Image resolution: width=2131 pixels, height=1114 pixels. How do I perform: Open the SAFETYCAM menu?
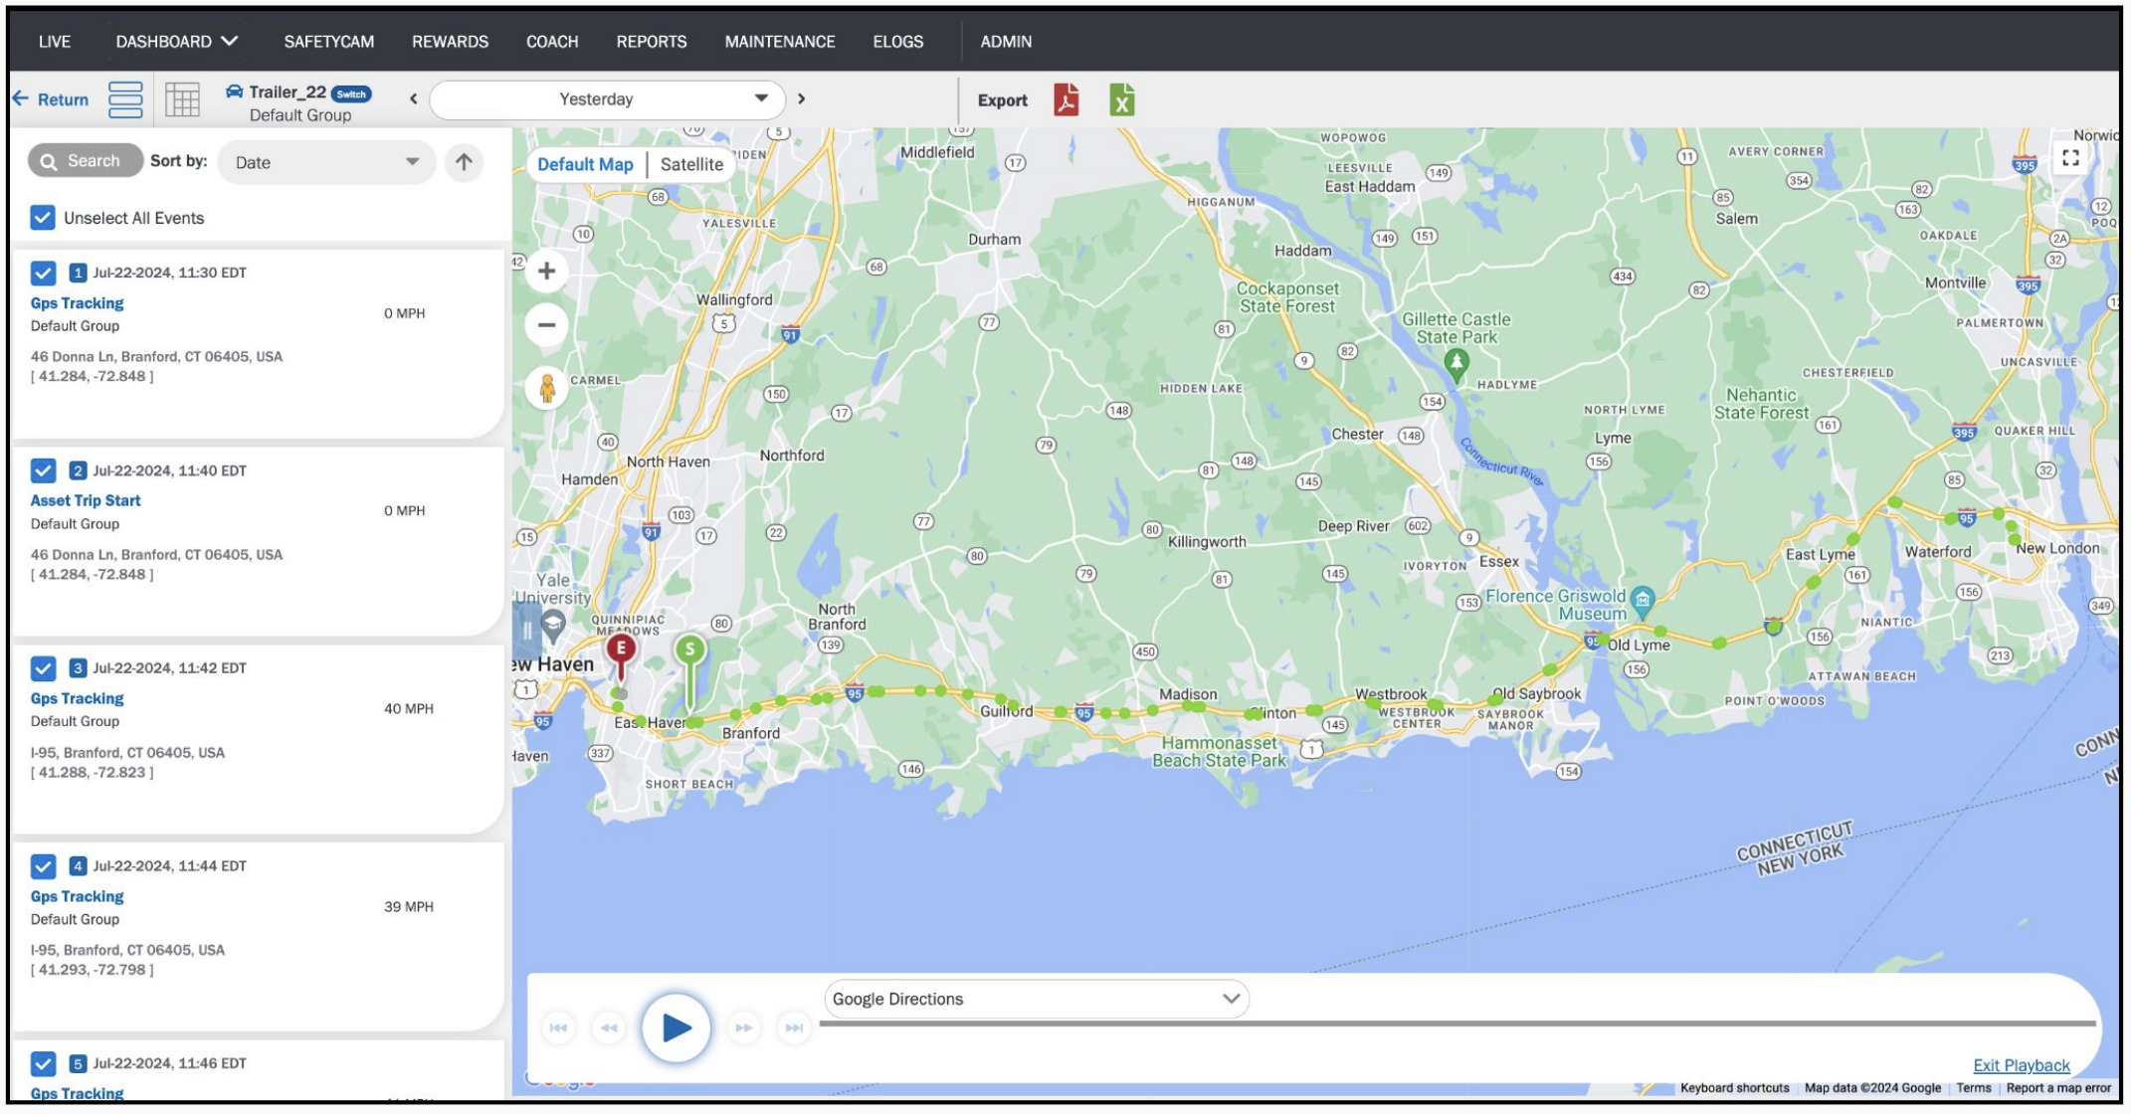tap(328, 41)
